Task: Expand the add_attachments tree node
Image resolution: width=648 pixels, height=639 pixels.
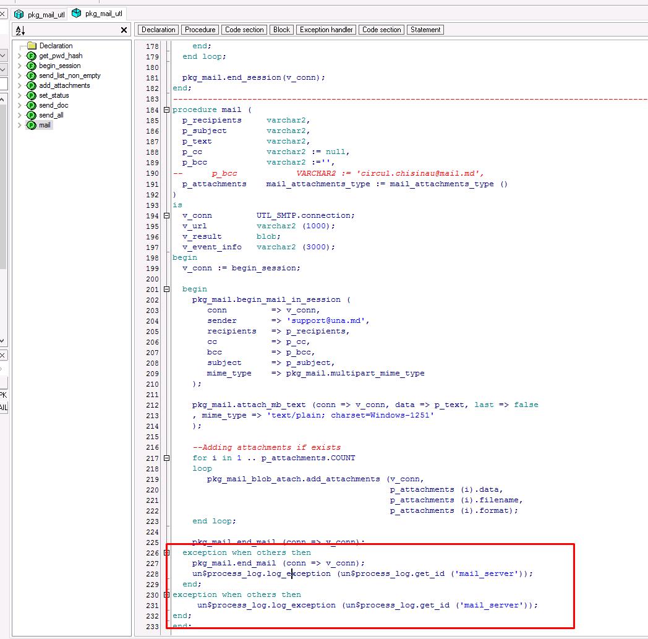Action: pos(19,85)
